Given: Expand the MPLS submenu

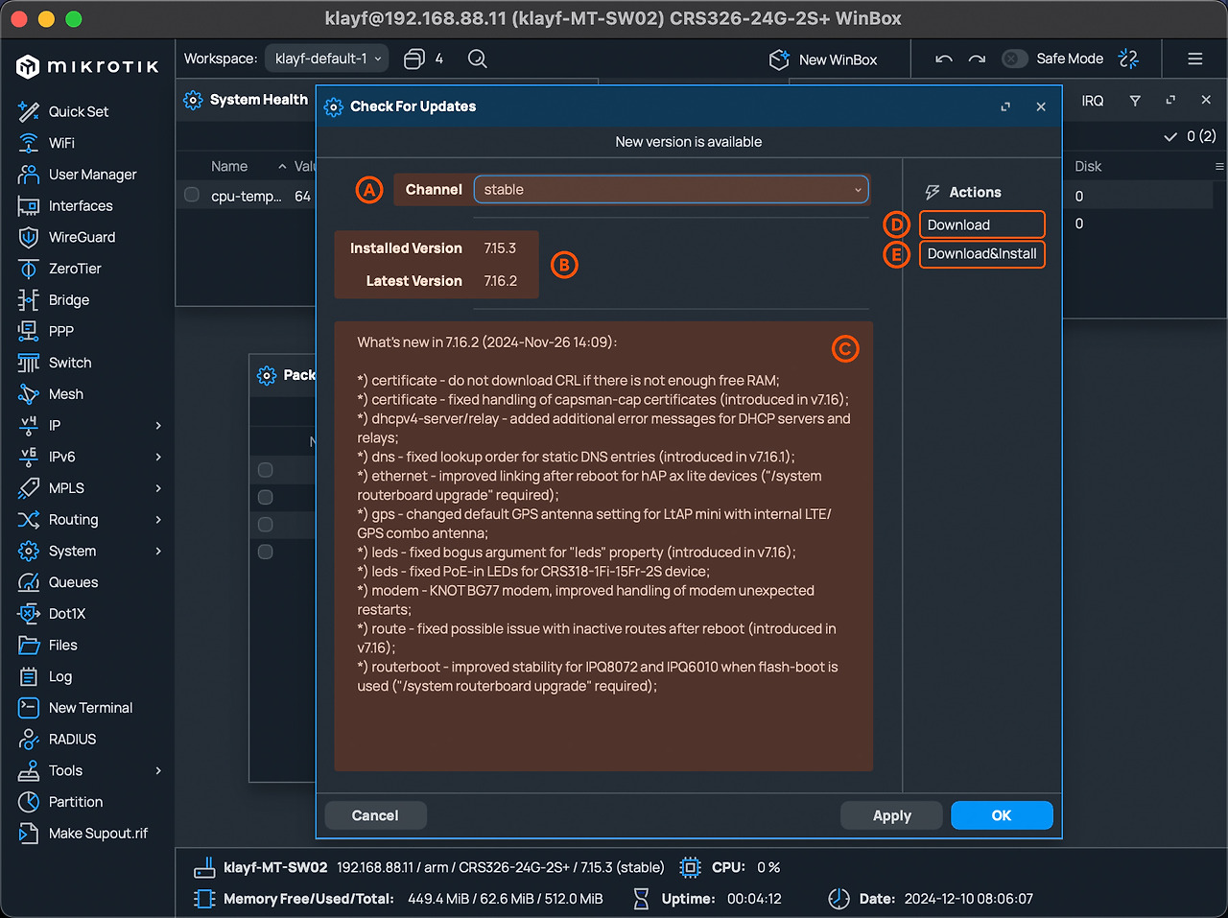Looking at the screenshot, I should tap(158, 488).
